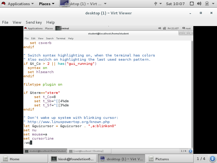Click the 'set cursorline' line
The width and height of the screenshot is (217, 163).
pyautogui.click(x=39, y=139)
